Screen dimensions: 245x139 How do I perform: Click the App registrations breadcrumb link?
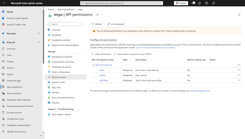66,9
